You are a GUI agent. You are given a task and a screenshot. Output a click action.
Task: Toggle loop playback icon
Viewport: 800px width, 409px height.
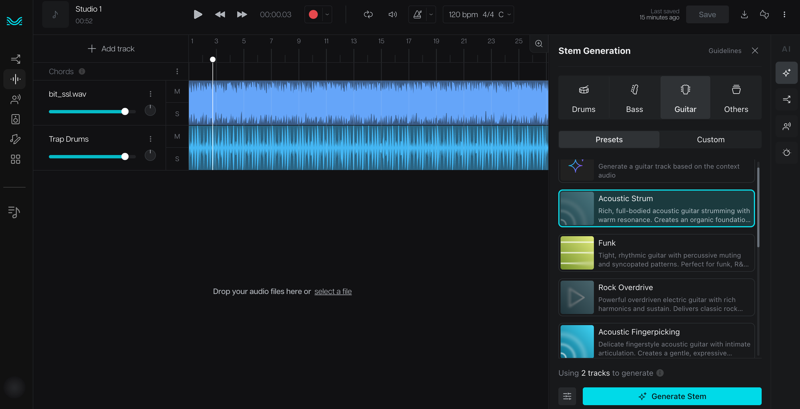pos(368,15)
